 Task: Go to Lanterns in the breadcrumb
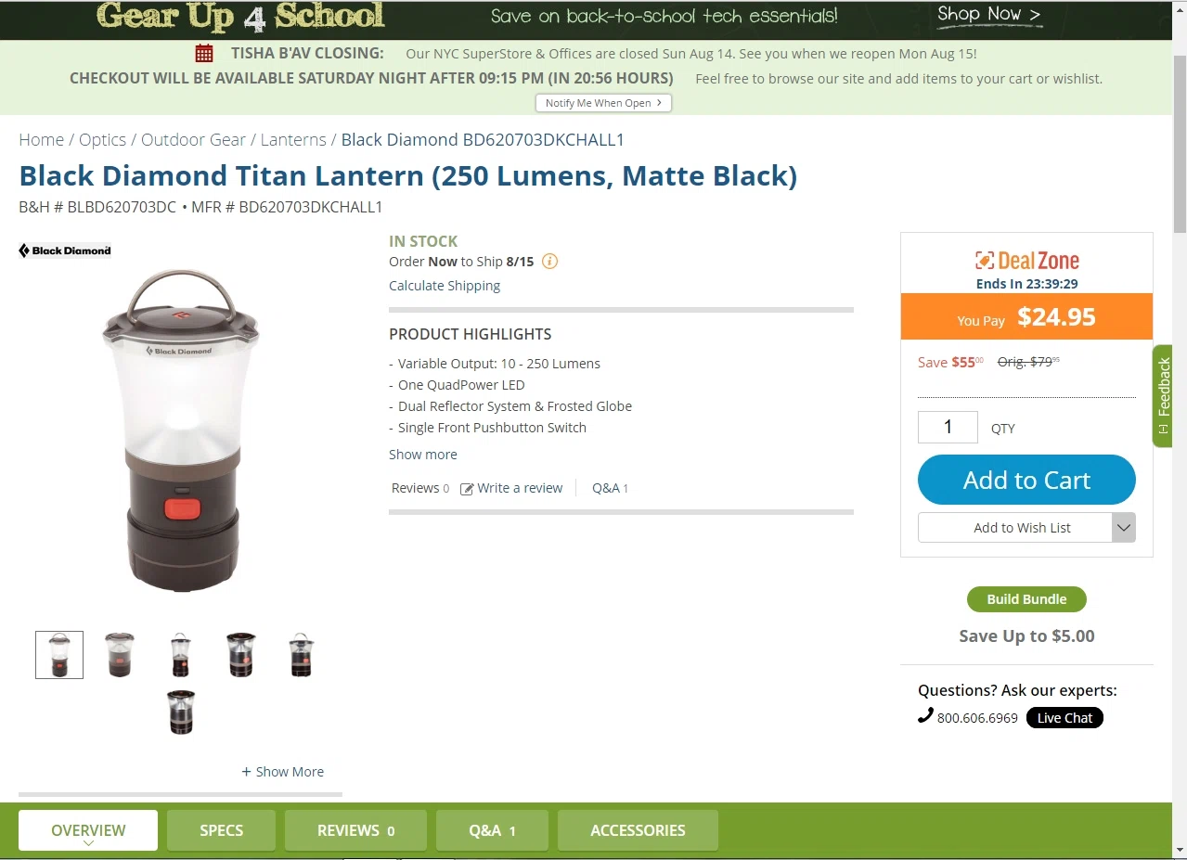point(293,140)
